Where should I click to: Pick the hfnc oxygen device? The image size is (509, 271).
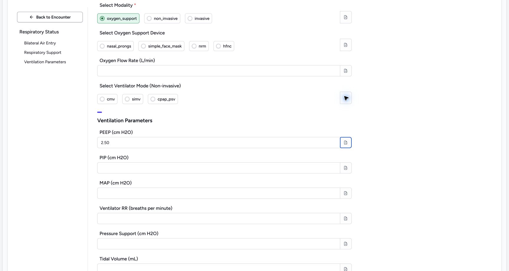click(x=224, y=46)
